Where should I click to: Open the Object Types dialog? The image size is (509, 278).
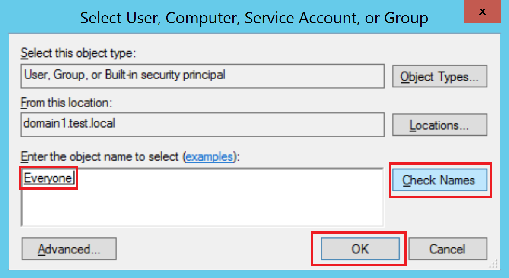point(439,77)
